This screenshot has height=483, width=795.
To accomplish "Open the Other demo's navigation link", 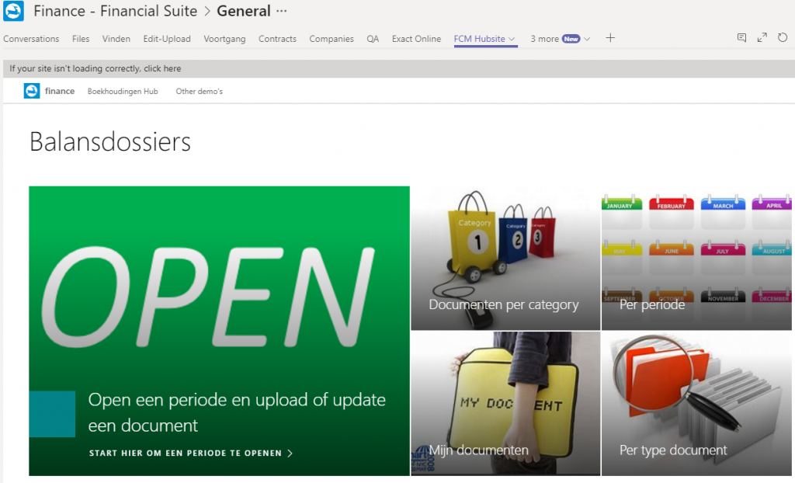I will 200,92.
